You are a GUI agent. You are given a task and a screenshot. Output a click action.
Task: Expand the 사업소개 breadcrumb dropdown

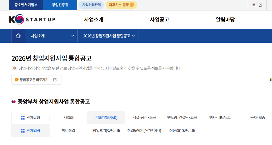tap(51, 36)
